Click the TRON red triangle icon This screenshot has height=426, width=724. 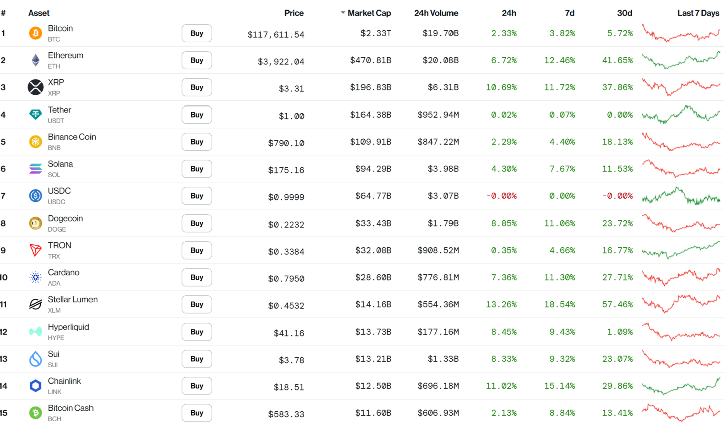[35, 250]
